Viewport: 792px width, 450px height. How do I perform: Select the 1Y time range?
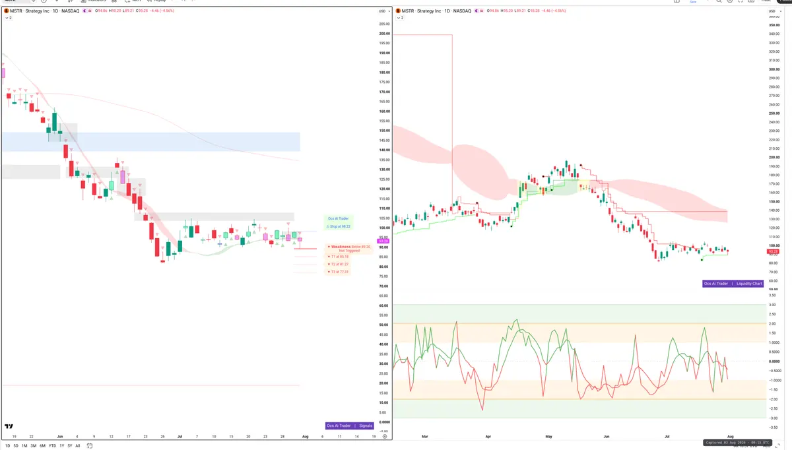click(62, 446)
